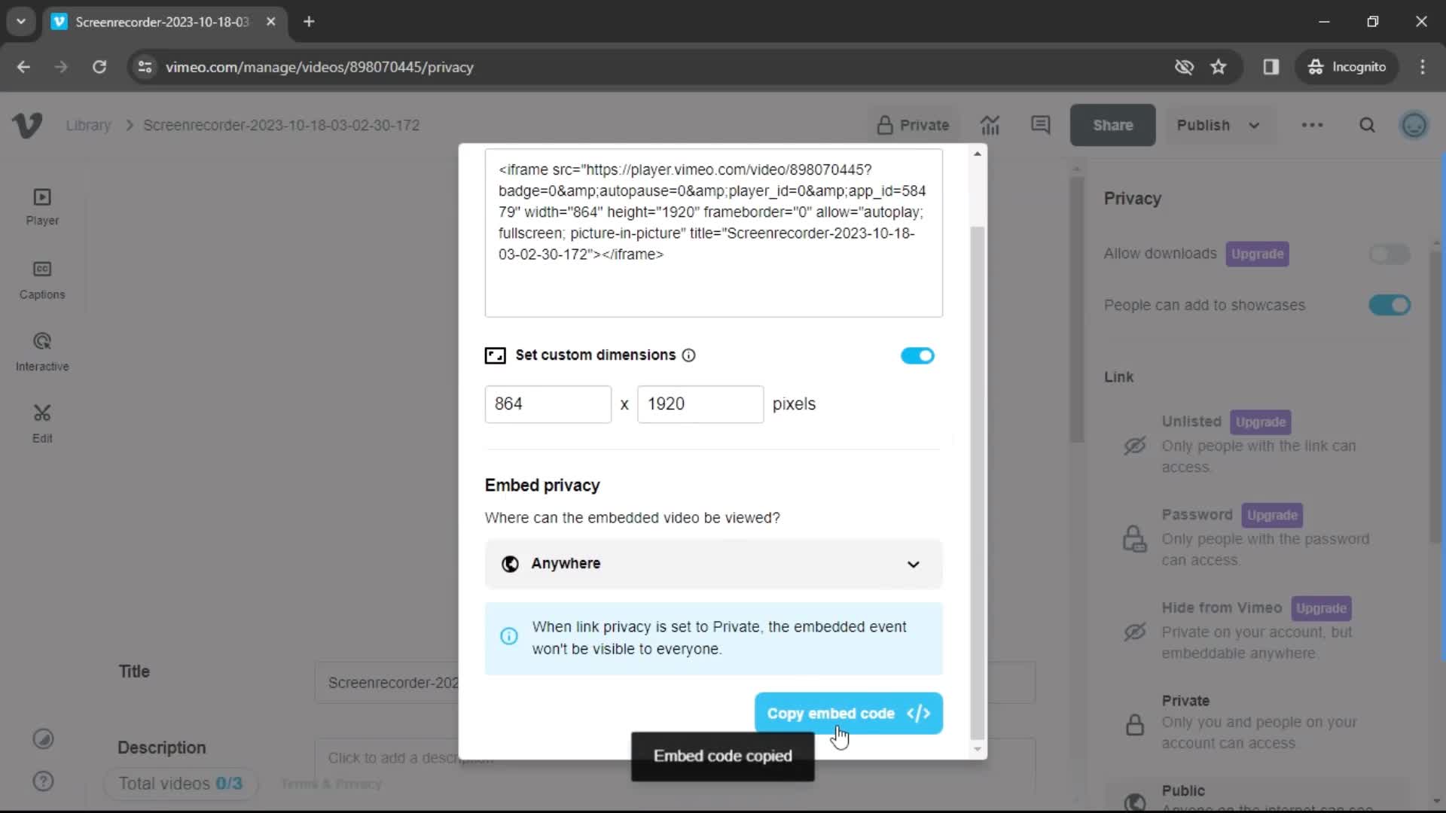
Task: Open a new browser tab
Action: (x=309, y=22)
